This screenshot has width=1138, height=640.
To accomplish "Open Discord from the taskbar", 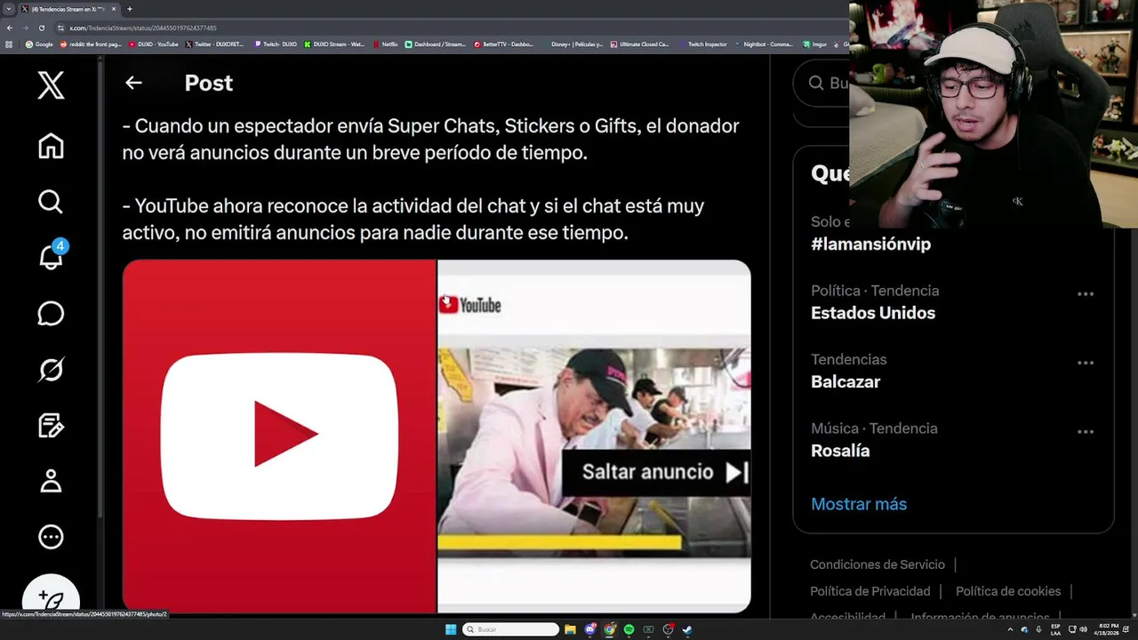I will (589, 629).
